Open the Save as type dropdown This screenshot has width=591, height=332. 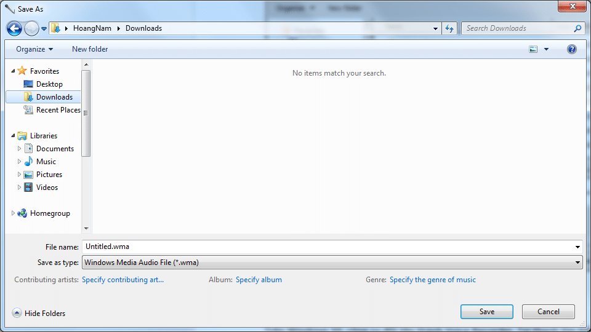(x=577, y=263)
